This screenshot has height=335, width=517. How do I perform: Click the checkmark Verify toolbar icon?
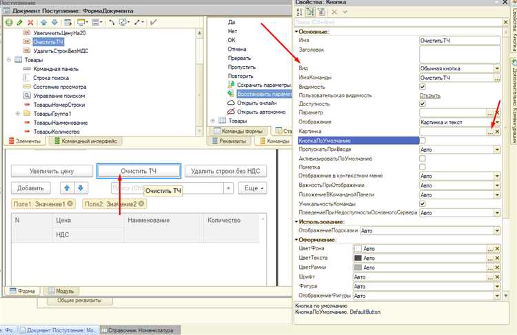[x=153, y=23]
